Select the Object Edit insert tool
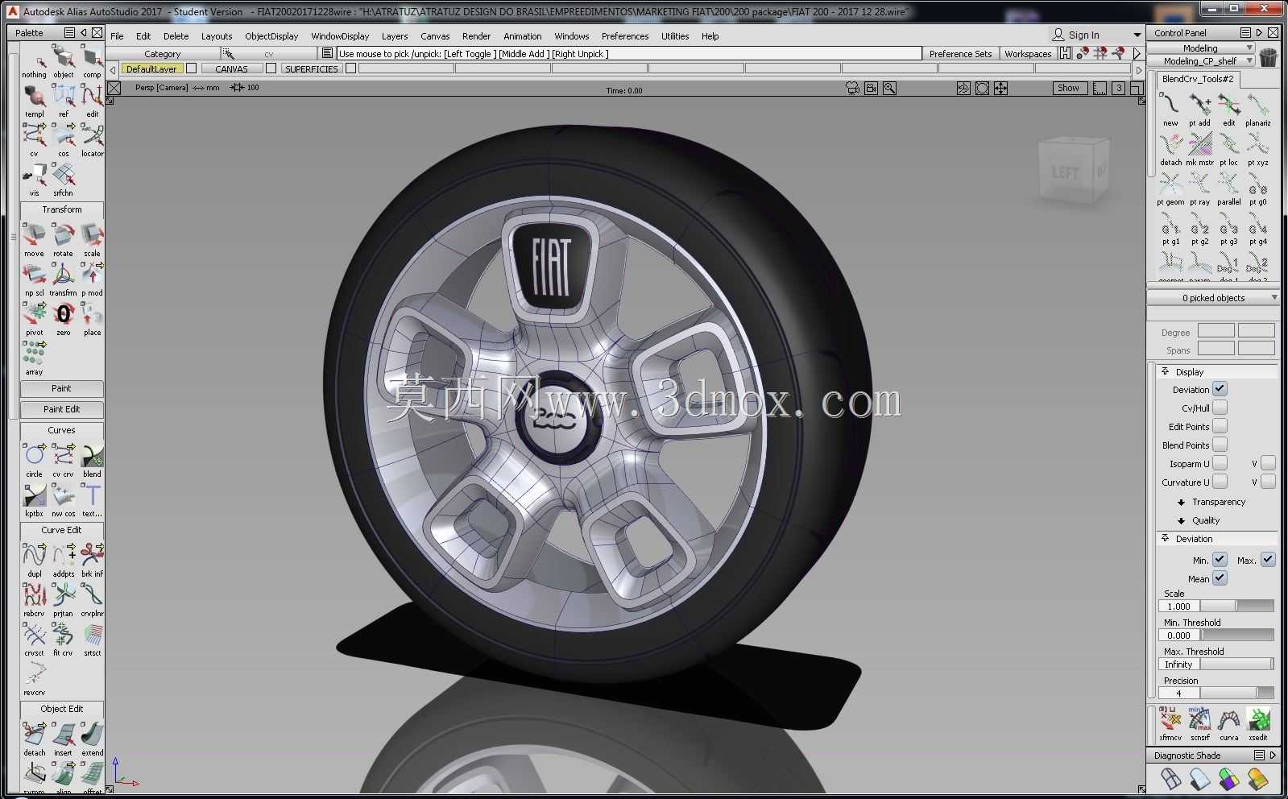This screenshot has width=1288, height=799. pyautogui.click(x=64, y=739)
